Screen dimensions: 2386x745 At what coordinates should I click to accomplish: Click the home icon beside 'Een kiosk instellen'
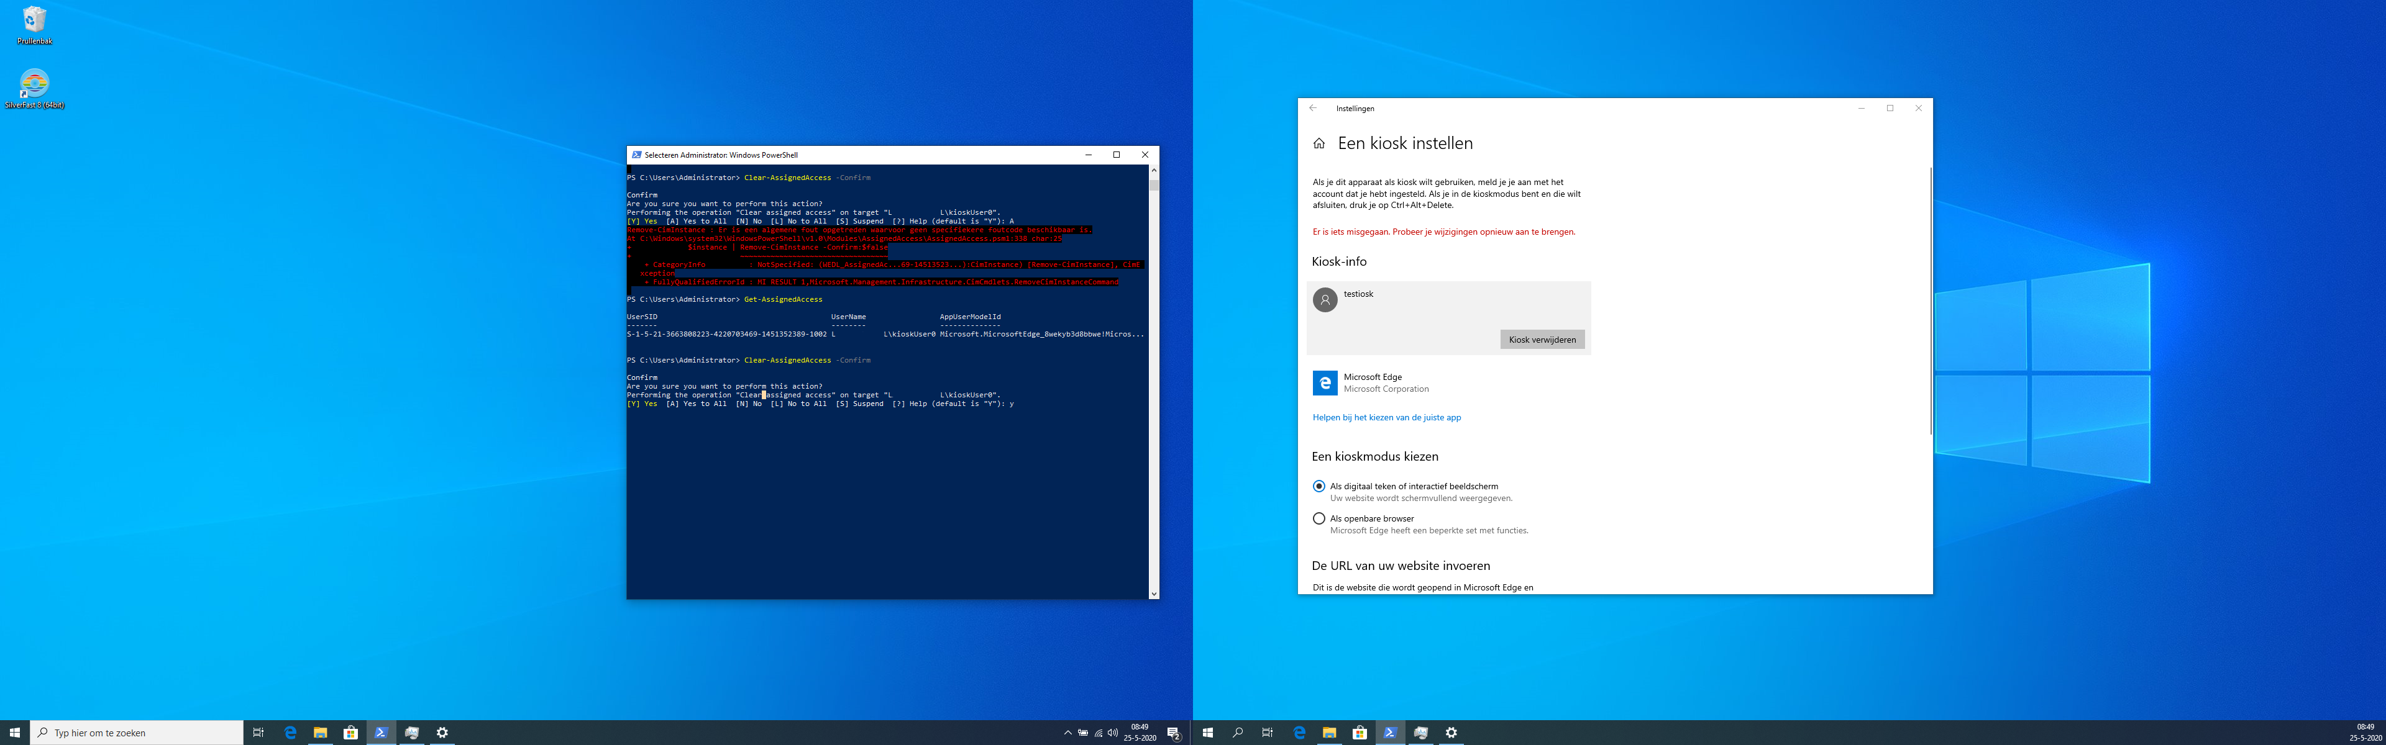pos(1319,143)
